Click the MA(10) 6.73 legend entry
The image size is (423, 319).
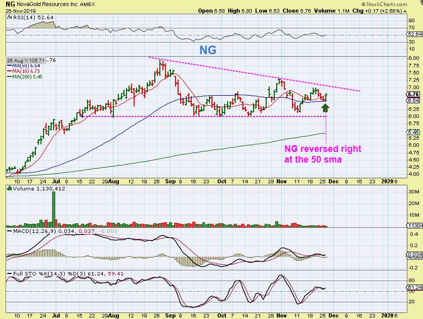[x=23, y=71]
